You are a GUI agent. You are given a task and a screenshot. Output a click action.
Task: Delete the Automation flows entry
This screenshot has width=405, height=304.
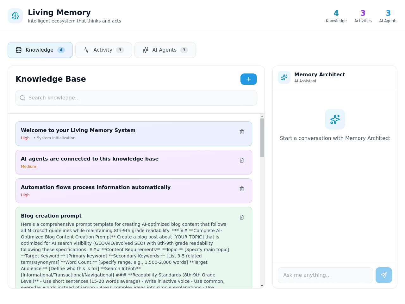(242, 189)
